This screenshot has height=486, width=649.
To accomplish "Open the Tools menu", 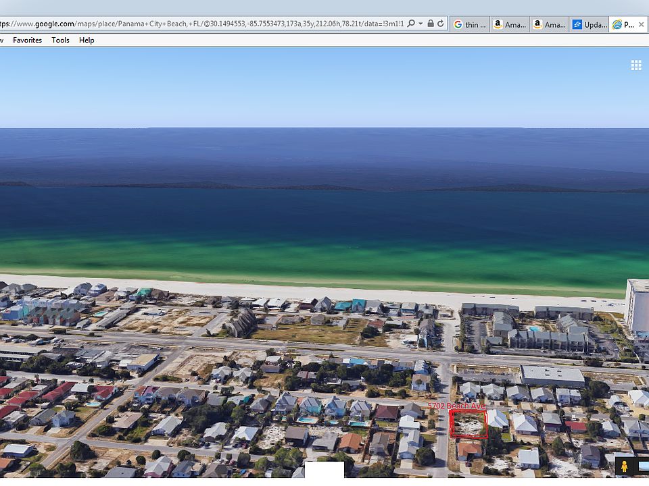I will (60, 40).
